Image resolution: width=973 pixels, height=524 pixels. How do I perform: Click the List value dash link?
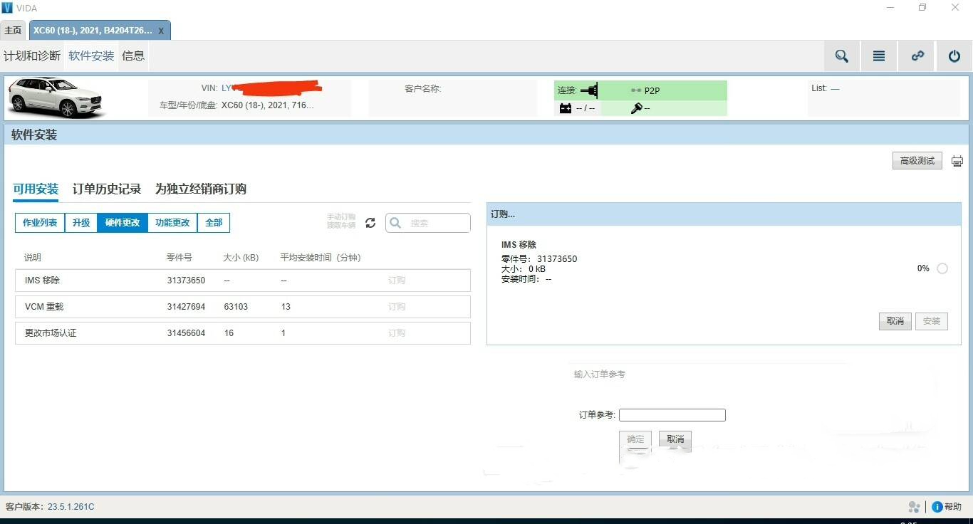coord(835,88)
